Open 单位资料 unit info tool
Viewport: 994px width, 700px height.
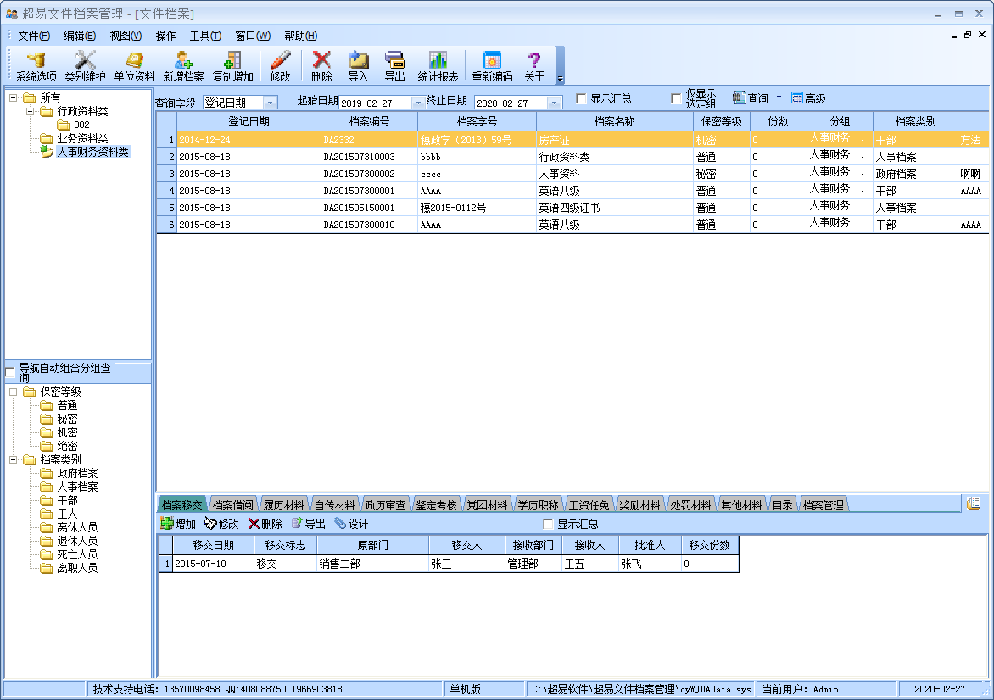[x=134, y=66]
